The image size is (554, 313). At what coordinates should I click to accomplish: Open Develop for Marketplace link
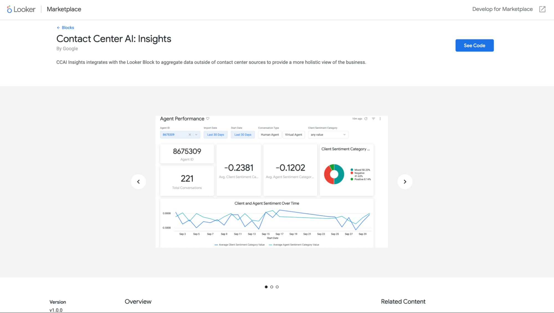(x=502, y=9)
